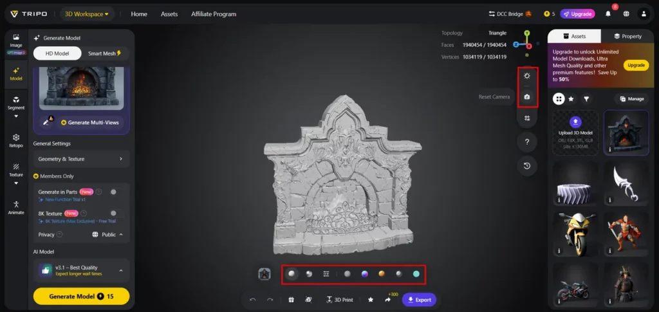Open material adjustment sliders icon
The image size is (659, 312).
click(x=326, y=274)
